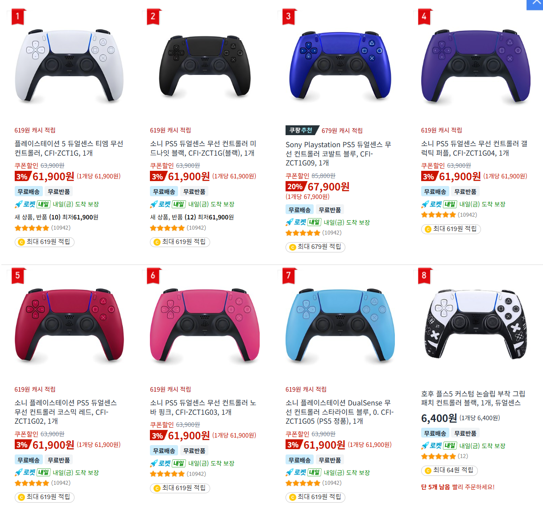
Task: Click the star rating of midnight black controller
Action: click(x=167, y=228)
